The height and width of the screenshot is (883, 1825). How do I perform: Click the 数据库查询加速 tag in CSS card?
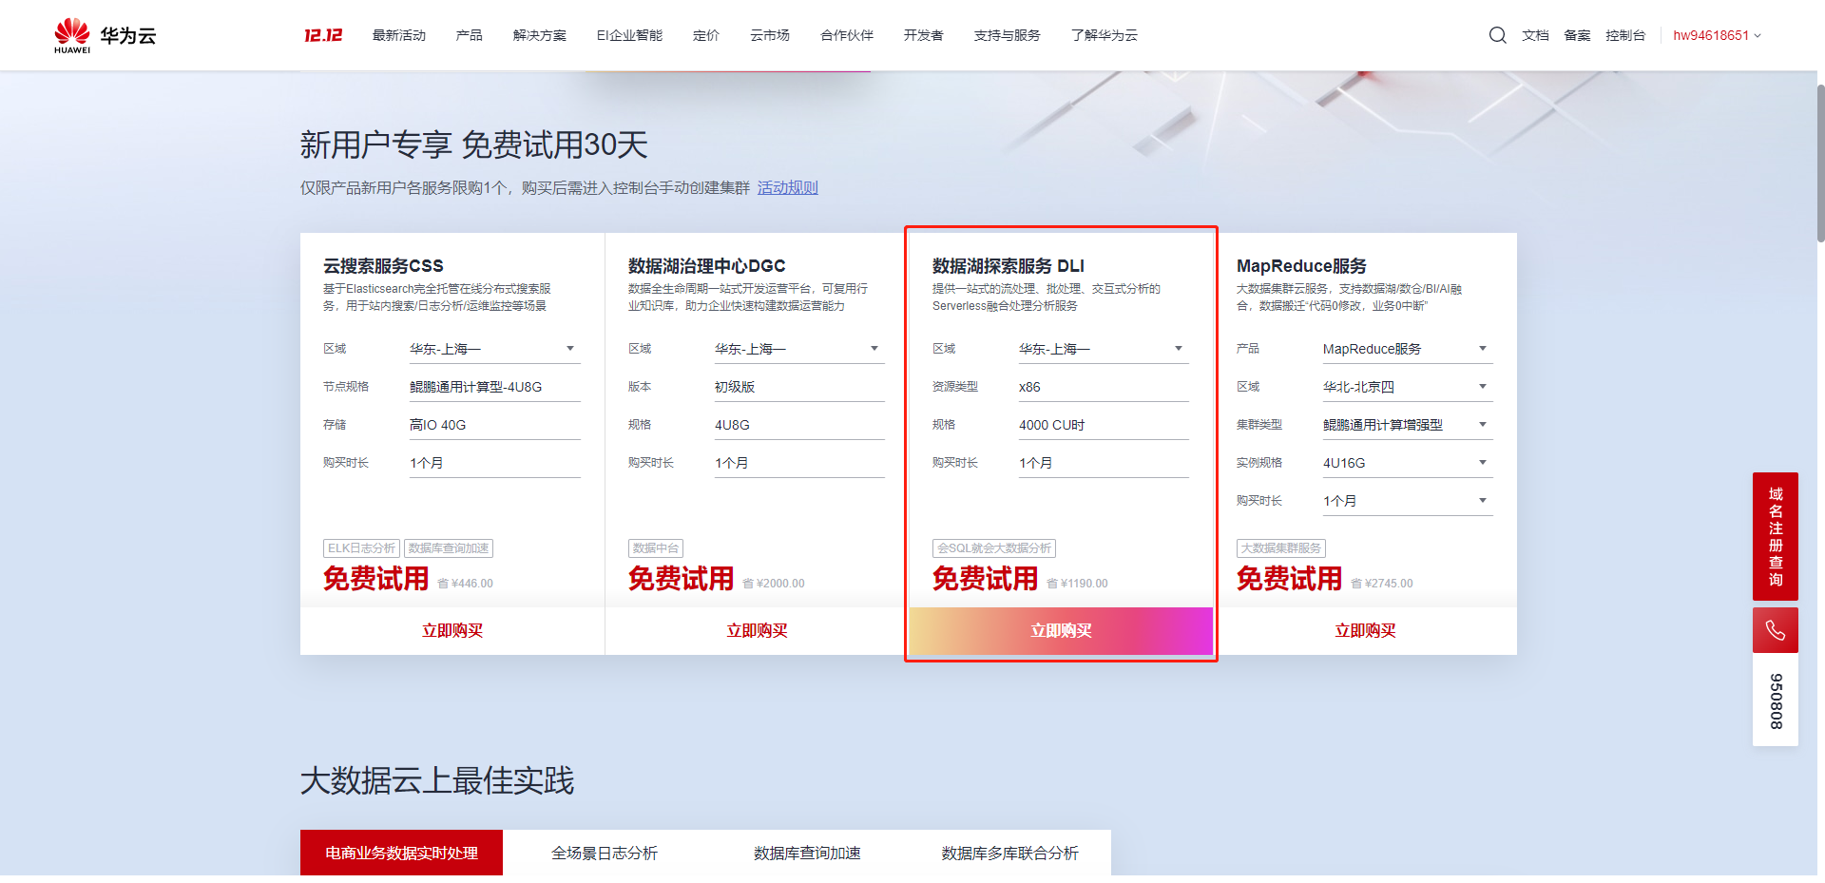449,548
